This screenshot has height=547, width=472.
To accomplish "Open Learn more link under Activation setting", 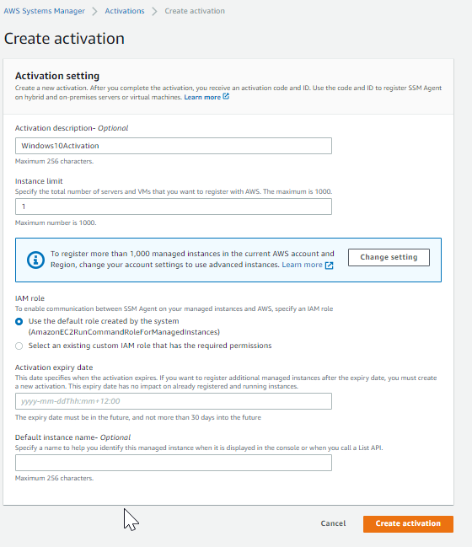I will click(x=202, y=97).
